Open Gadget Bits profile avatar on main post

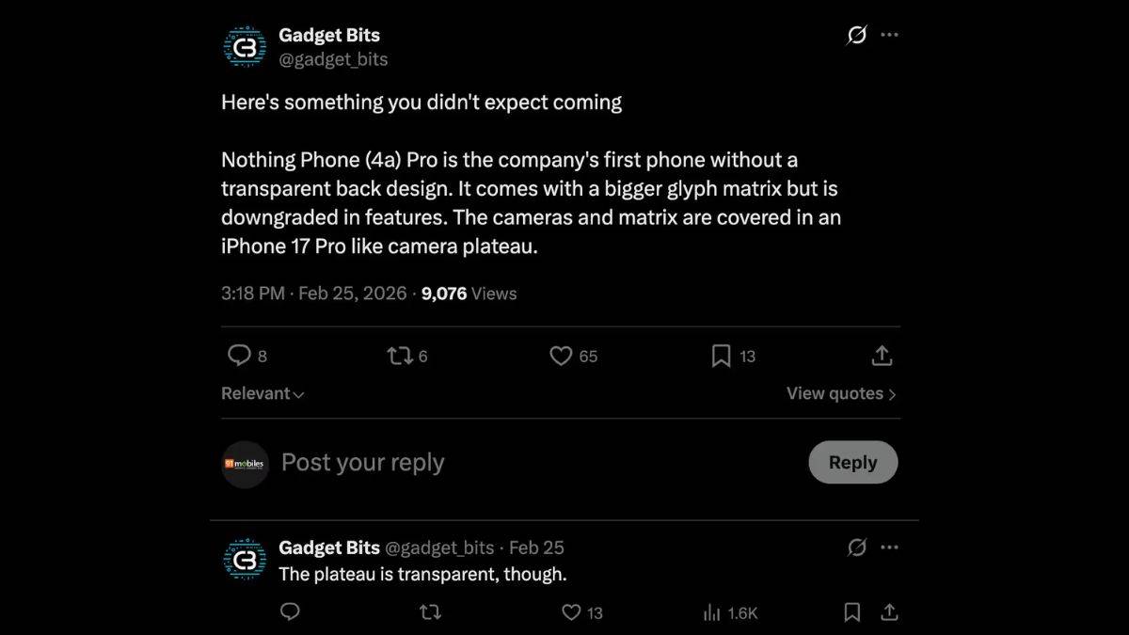click(x=245, y=47)
